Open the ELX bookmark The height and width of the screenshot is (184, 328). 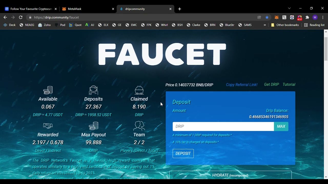point(104,25)
